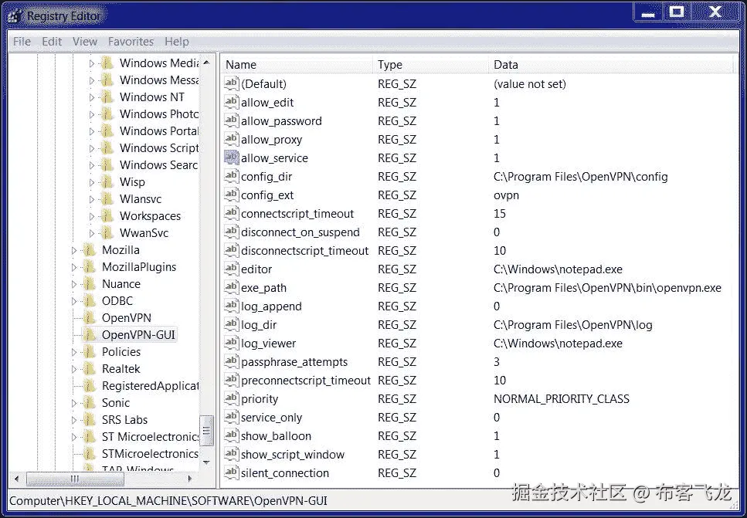
Task: Select the WwanSvc key in tree
Action: tap(144, 233)
